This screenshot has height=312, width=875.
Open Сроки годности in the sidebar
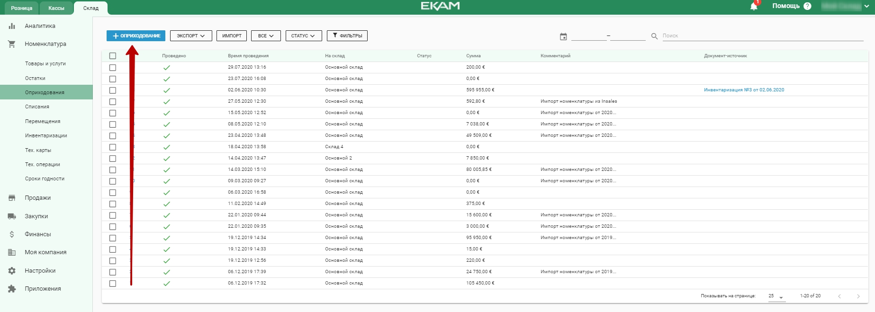[45, 179]
